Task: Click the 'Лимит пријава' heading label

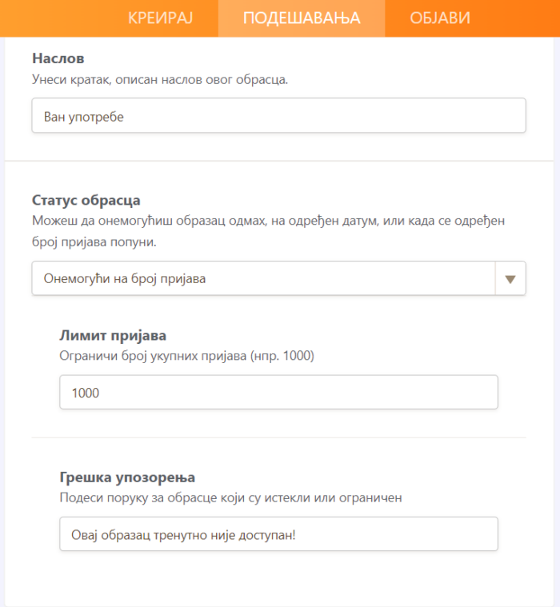Action: pos(113,335)
